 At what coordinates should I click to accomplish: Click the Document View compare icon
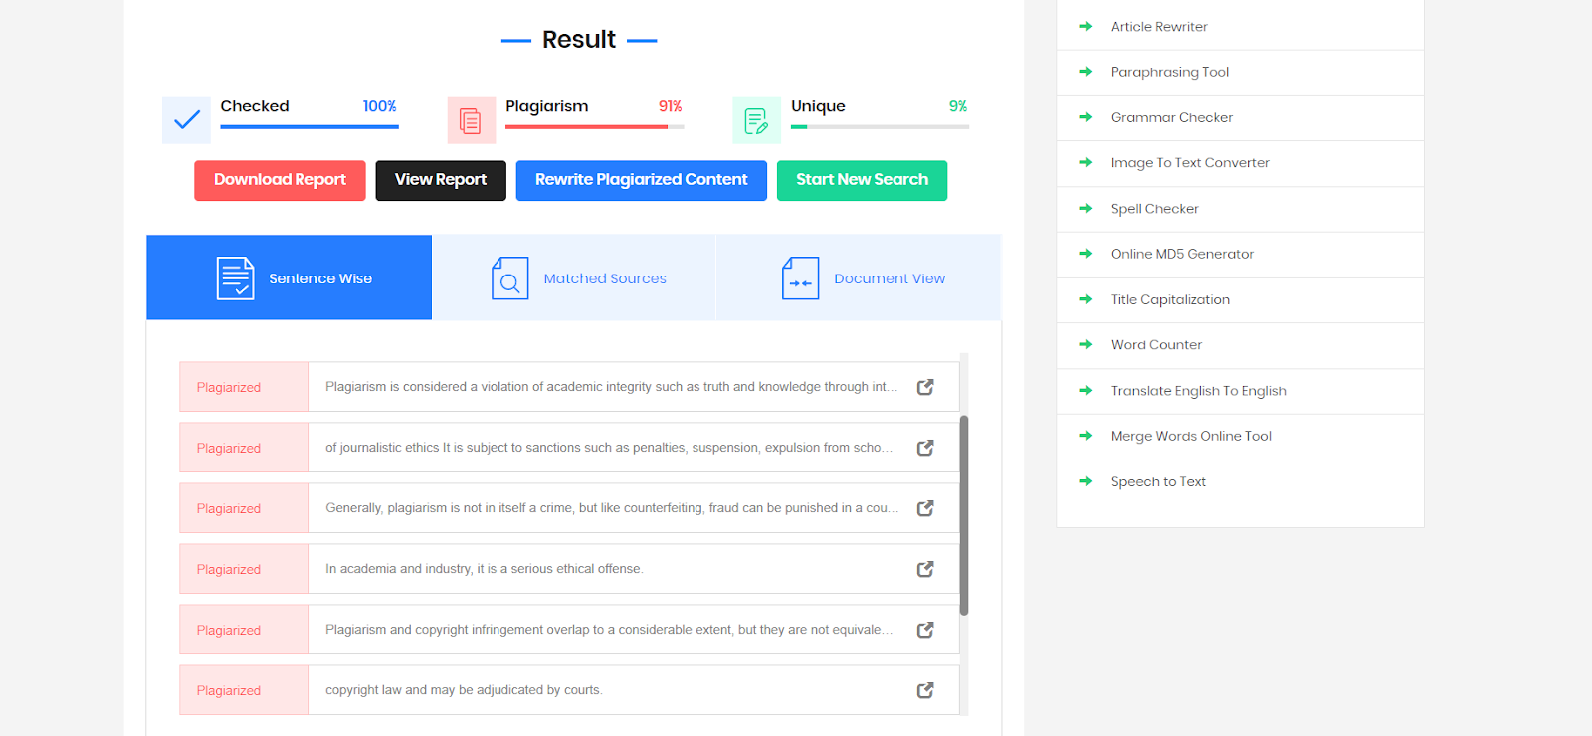801,278
